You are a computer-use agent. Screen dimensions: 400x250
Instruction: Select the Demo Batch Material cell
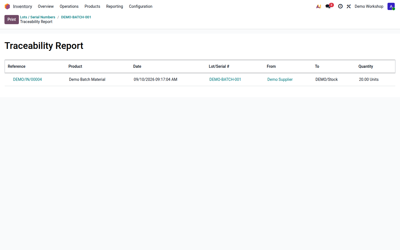87,79
